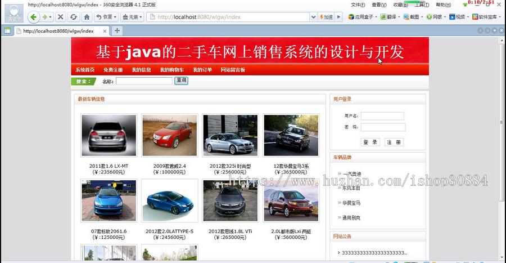
Task: Click the browser home button
Action: tap(87, 17)
